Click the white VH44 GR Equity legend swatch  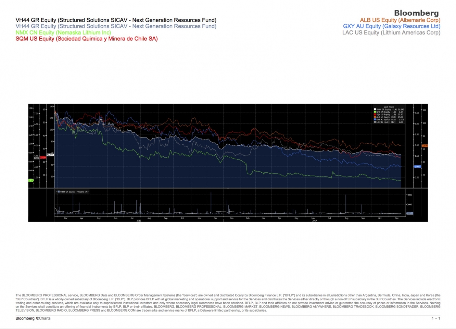point(375,109)
